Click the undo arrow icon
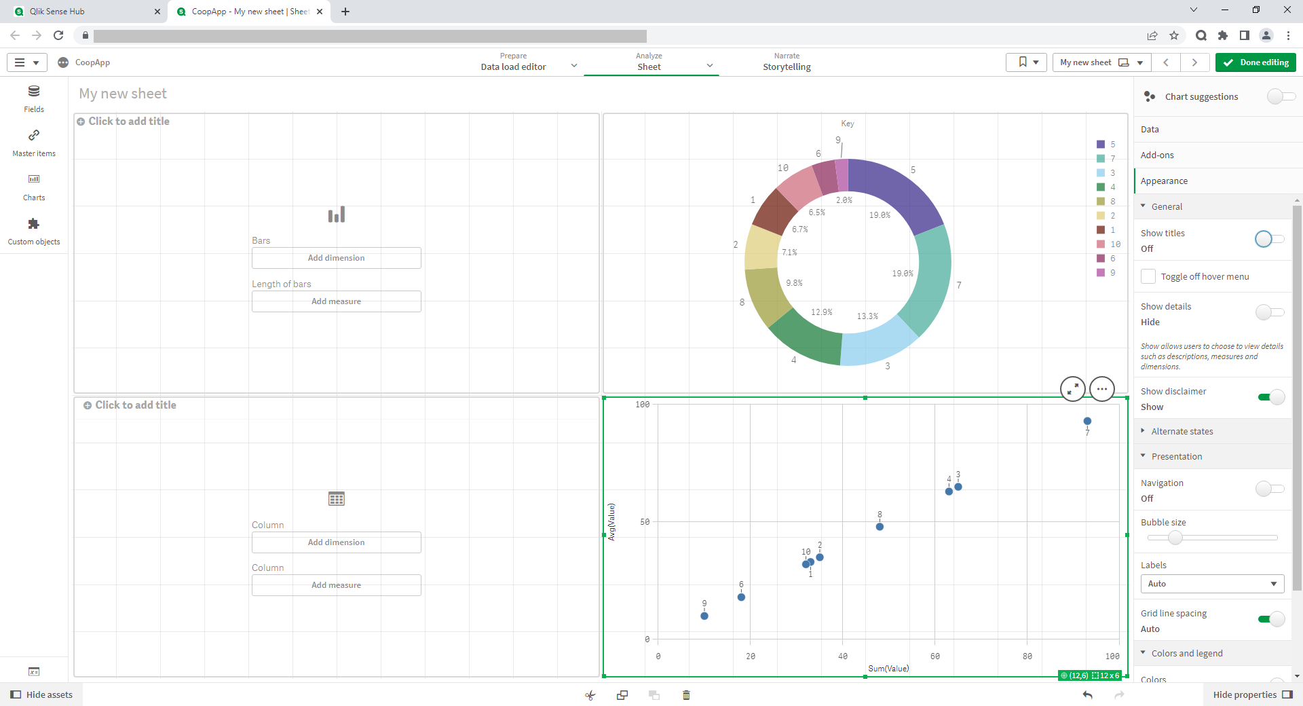The image size is (1303, 706). click(1087, 694)
